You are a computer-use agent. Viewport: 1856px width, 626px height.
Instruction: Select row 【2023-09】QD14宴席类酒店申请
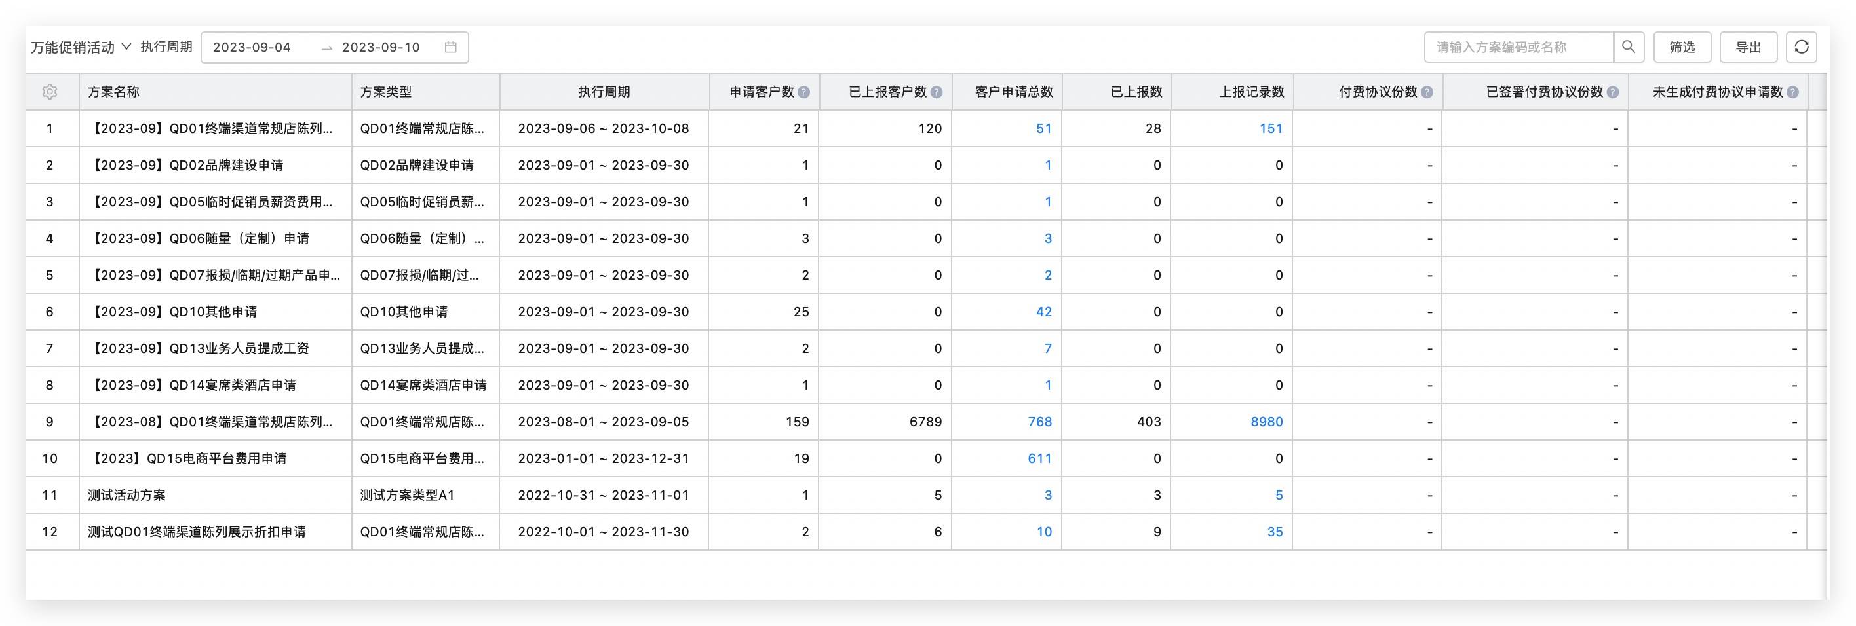pos(927,385)
